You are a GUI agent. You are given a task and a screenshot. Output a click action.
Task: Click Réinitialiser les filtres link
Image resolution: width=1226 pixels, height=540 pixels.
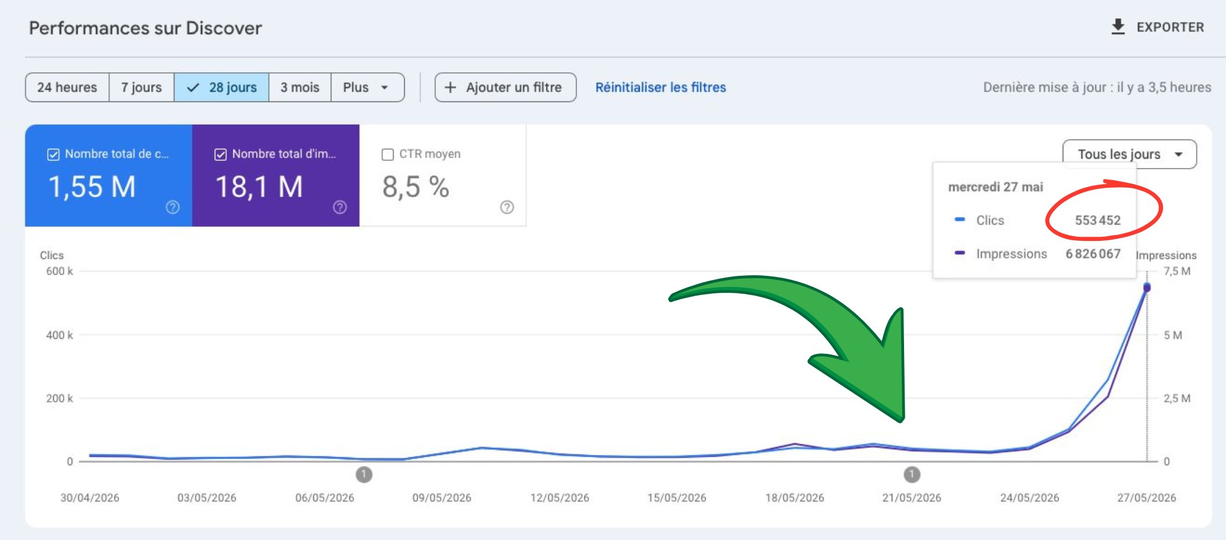tap(660, 87)
